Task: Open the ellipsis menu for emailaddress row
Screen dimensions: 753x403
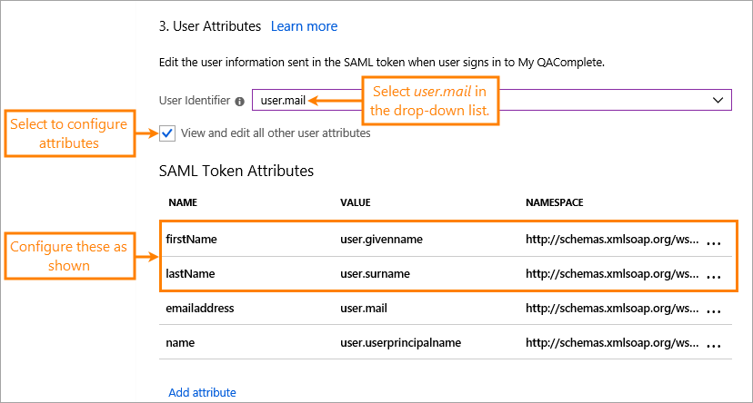Action: [713, 310]
